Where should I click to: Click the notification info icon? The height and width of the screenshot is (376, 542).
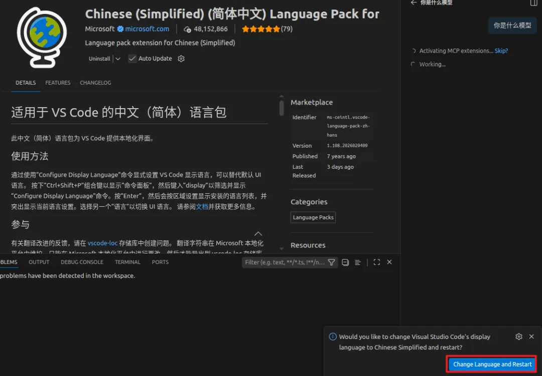333,336
